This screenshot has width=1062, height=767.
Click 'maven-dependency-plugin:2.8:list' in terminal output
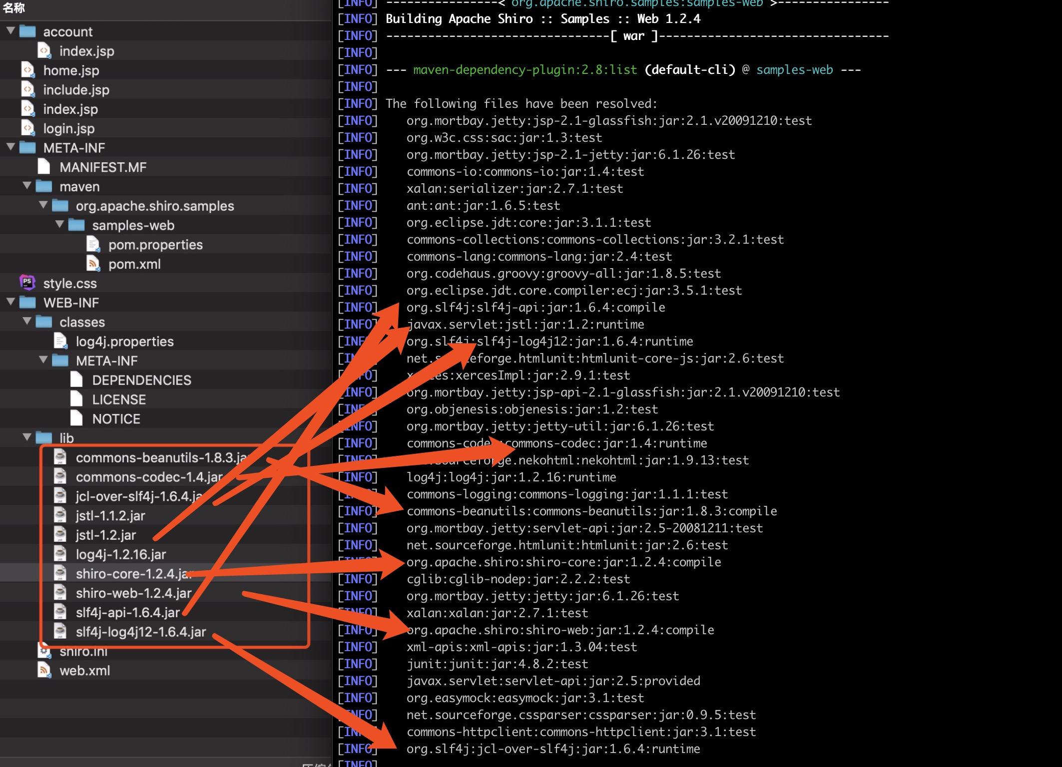pyautogui.click(x=525, y=70)
